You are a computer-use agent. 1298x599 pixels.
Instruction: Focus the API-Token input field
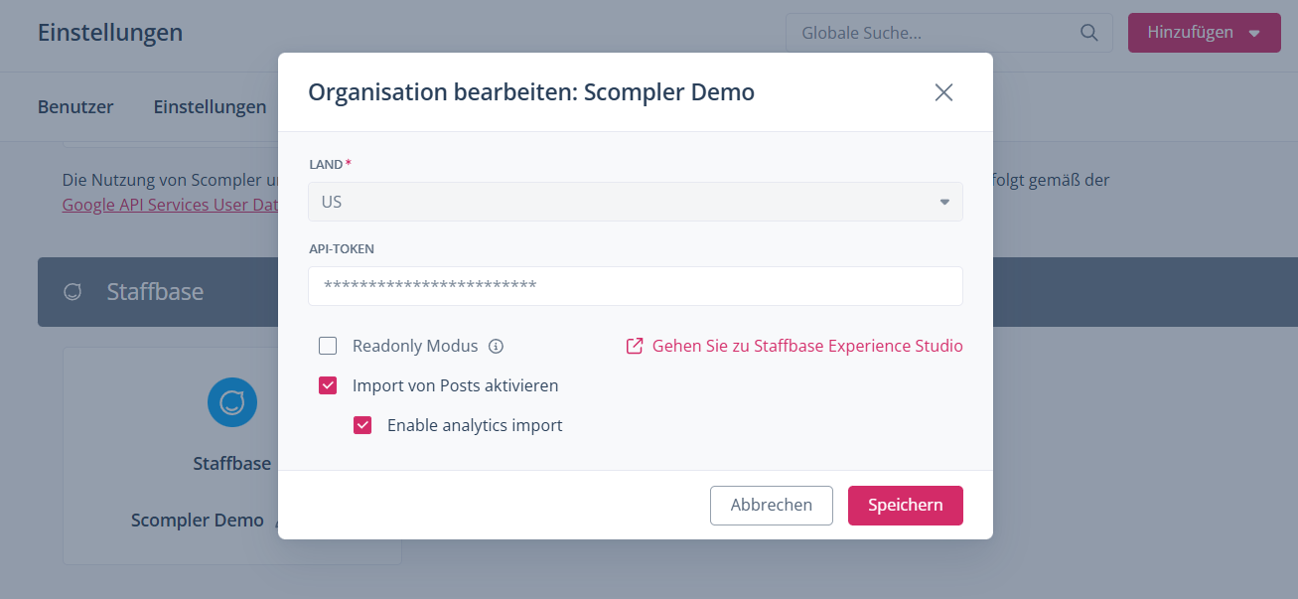pos(635,286)
